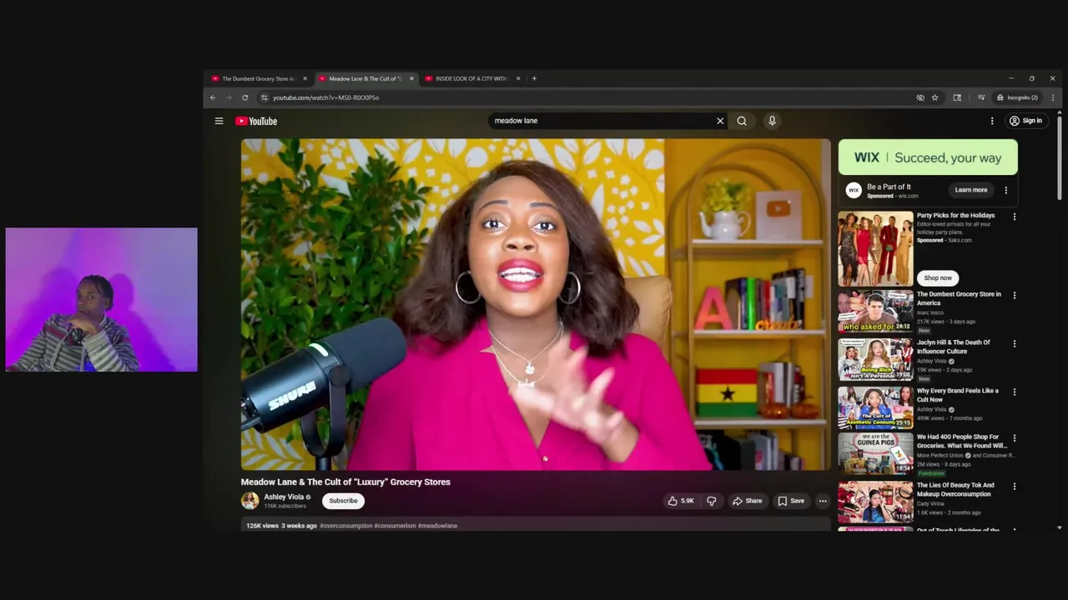Close the Meadow Lane tab
Viewport: 1068px width, 600px height.
point(411,78)
